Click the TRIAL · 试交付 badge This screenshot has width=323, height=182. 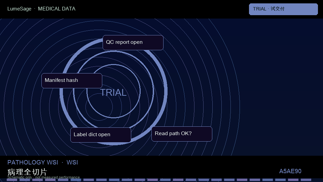283,9
